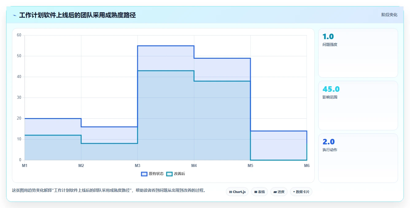
Task: Select the 表格 tag
Action: (259, 192)
